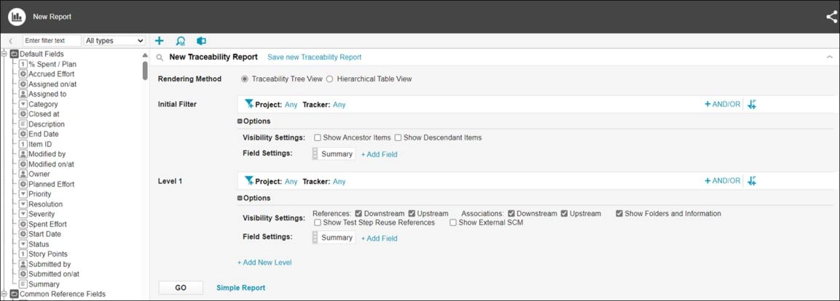Click + Add New Level link
Screen dimensions: 840x301
coord(264,262)
